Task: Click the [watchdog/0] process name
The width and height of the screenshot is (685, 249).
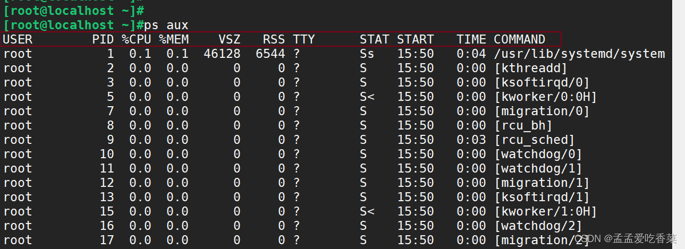Action: 538,154
